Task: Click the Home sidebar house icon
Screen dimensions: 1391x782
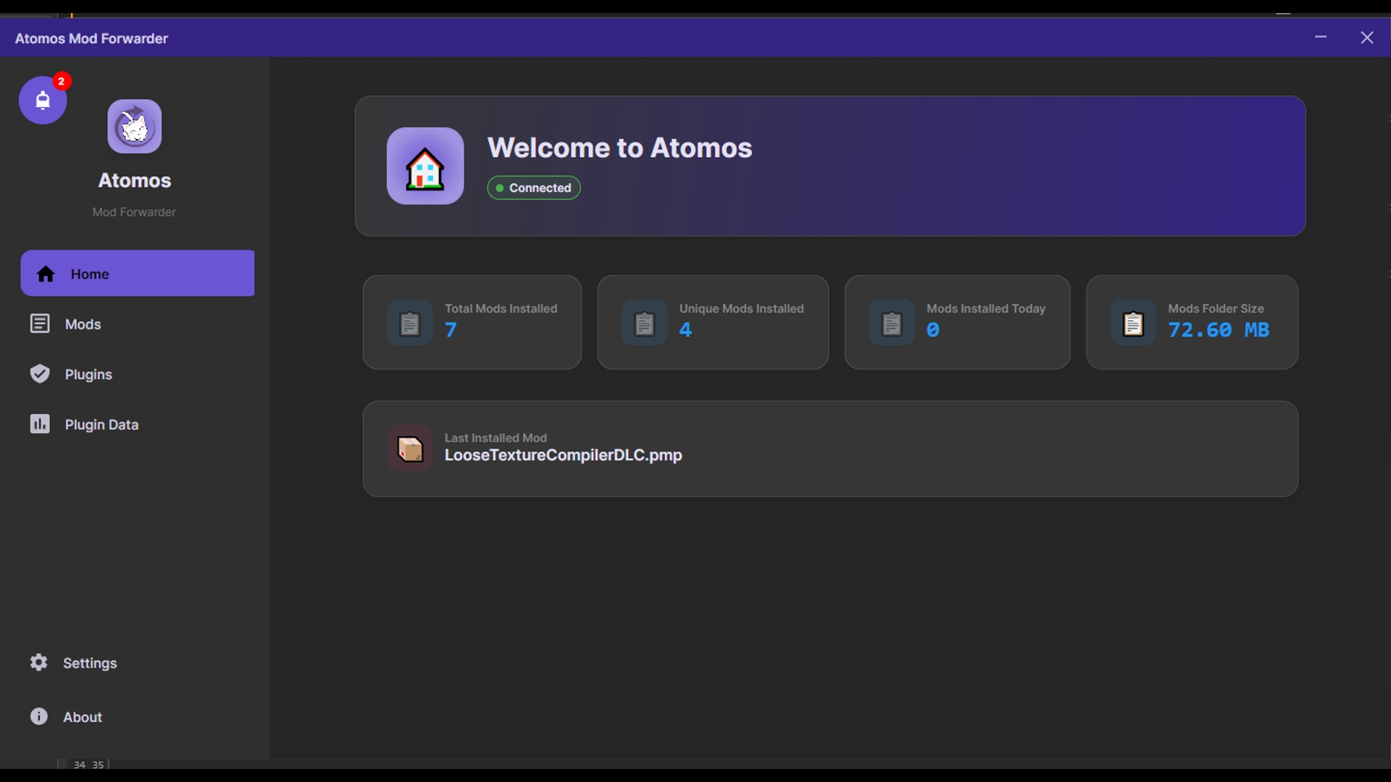Action: (46, 274)
